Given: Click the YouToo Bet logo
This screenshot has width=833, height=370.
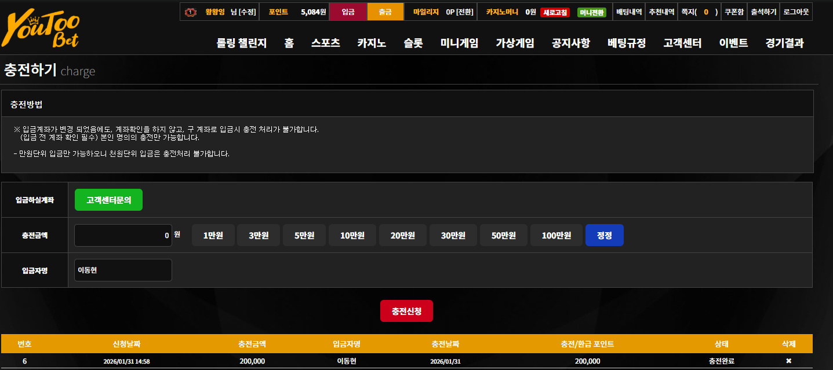Looking at the screenshot, I should [41, 30].
